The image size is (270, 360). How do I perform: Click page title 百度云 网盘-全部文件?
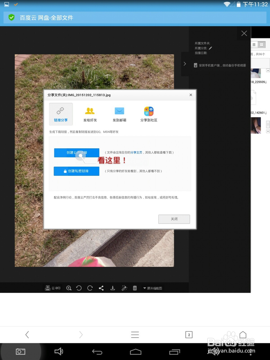point(46,18)
